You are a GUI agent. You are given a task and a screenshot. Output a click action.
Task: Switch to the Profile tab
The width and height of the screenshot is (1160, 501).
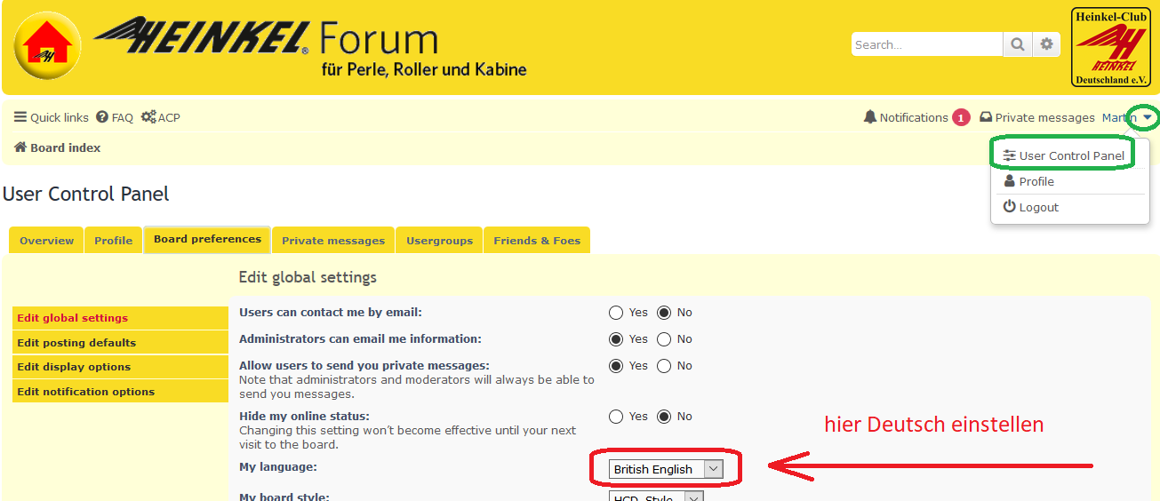click(x=114, y=241)
